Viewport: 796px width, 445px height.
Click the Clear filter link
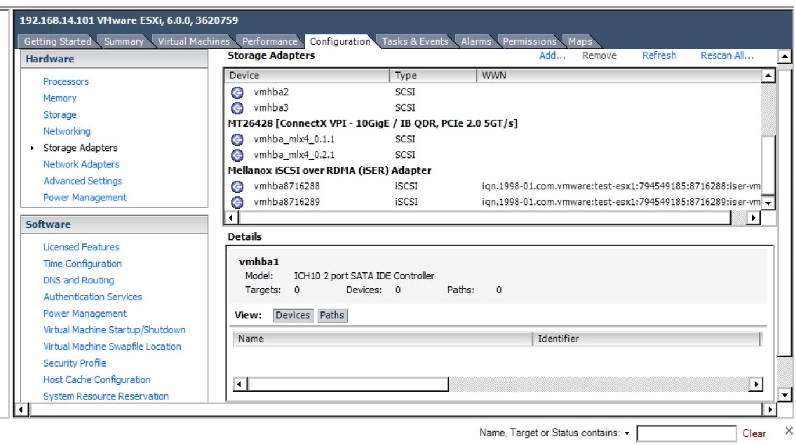754,433
